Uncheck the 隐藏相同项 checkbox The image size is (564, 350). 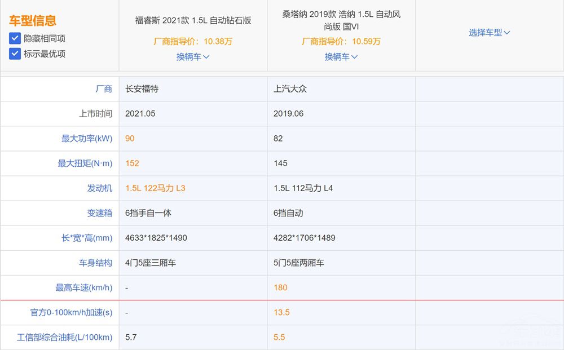[15, 38]
